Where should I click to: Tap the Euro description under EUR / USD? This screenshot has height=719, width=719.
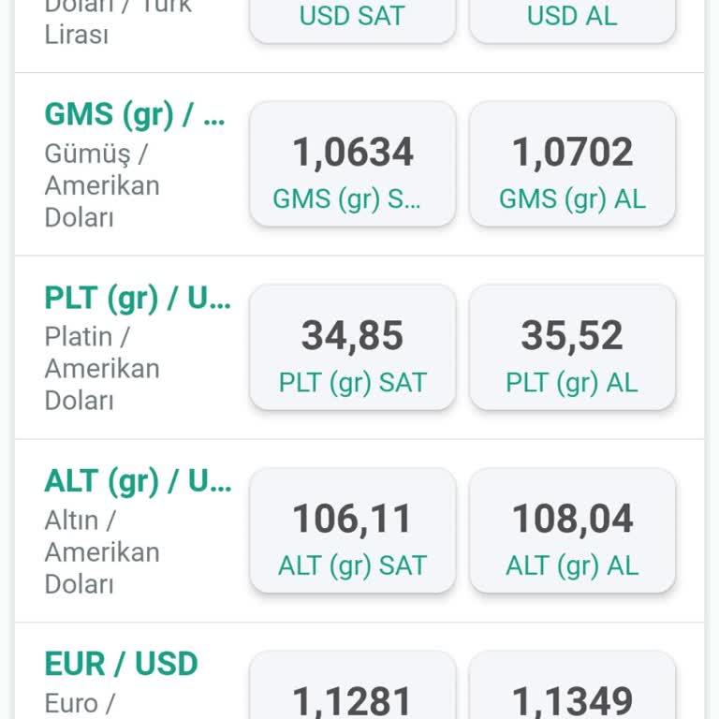tap(79, 703)
